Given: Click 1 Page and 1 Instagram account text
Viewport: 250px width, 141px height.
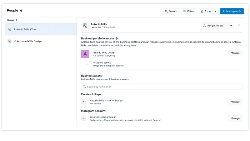Looking at the screenshot, I should click(x=108, y=66).
